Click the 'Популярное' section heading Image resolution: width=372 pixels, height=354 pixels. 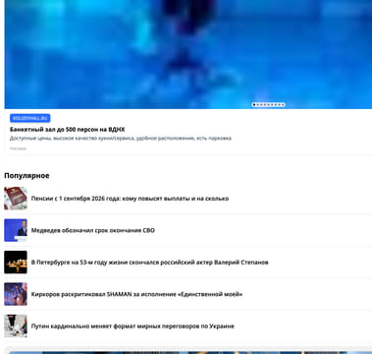click(27, 176)
